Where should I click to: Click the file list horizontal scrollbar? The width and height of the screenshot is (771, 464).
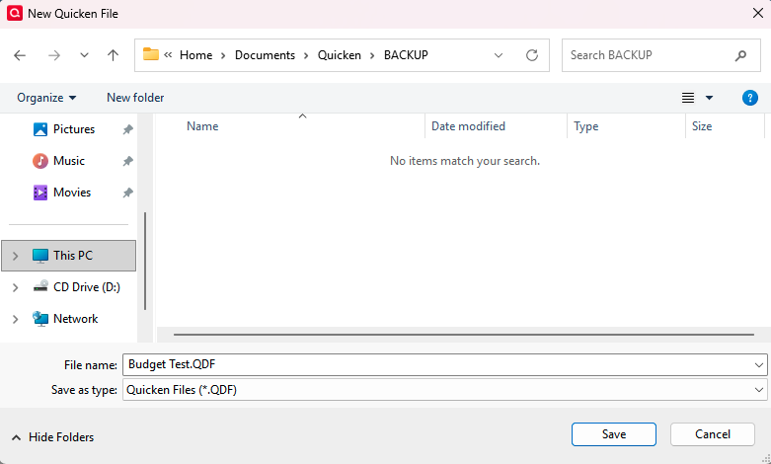pyautogui.click(x=464, y=335)
